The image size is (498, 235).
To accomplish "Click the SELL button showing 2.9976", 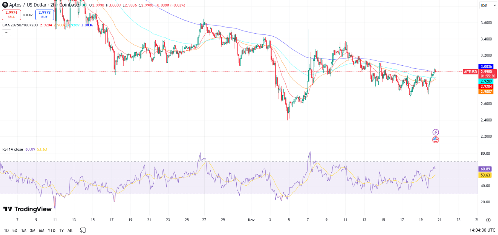I will tap(11, 14).
